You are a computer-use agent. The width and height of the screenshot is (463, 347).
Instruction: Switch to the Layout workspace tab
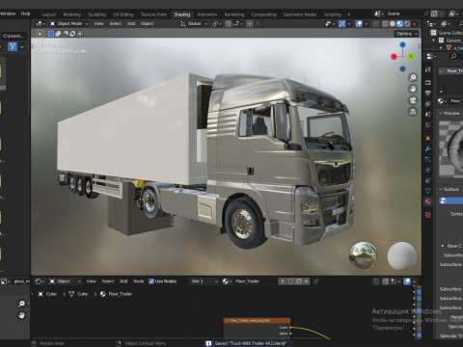coord(49,14)
